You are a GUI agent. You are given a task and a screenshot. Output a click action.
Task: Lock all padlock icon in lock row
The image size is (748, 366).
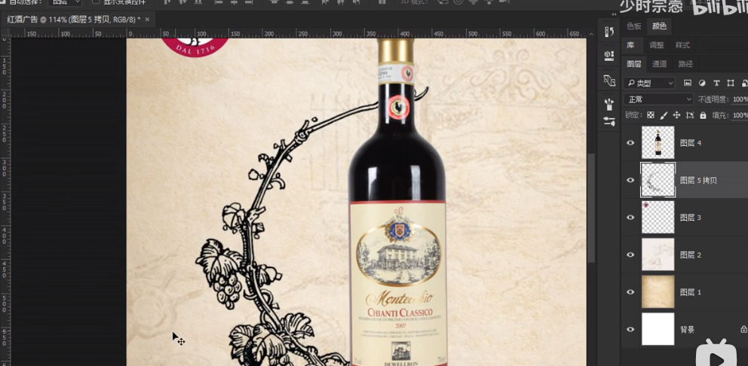click(703, 115)
